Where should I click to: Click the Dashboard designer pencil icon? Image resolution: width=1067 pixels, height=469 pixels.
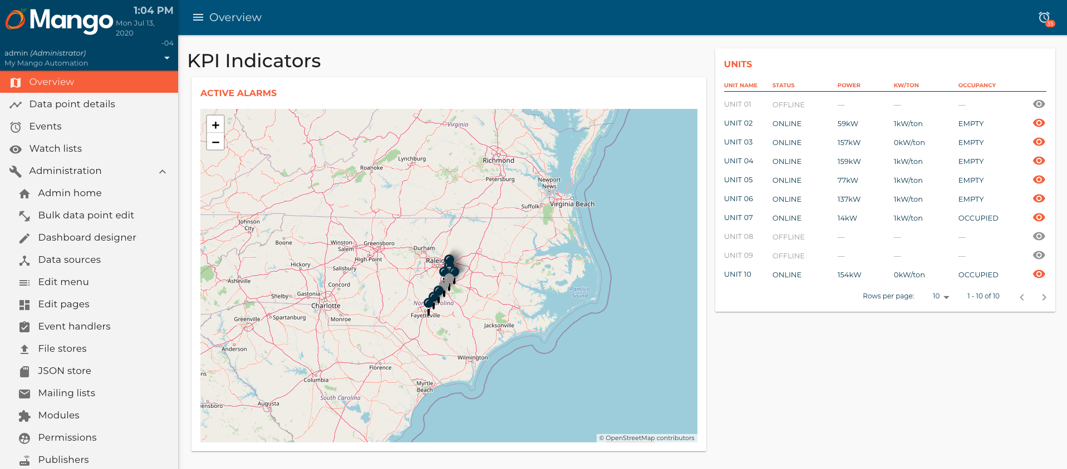(24, 238)
